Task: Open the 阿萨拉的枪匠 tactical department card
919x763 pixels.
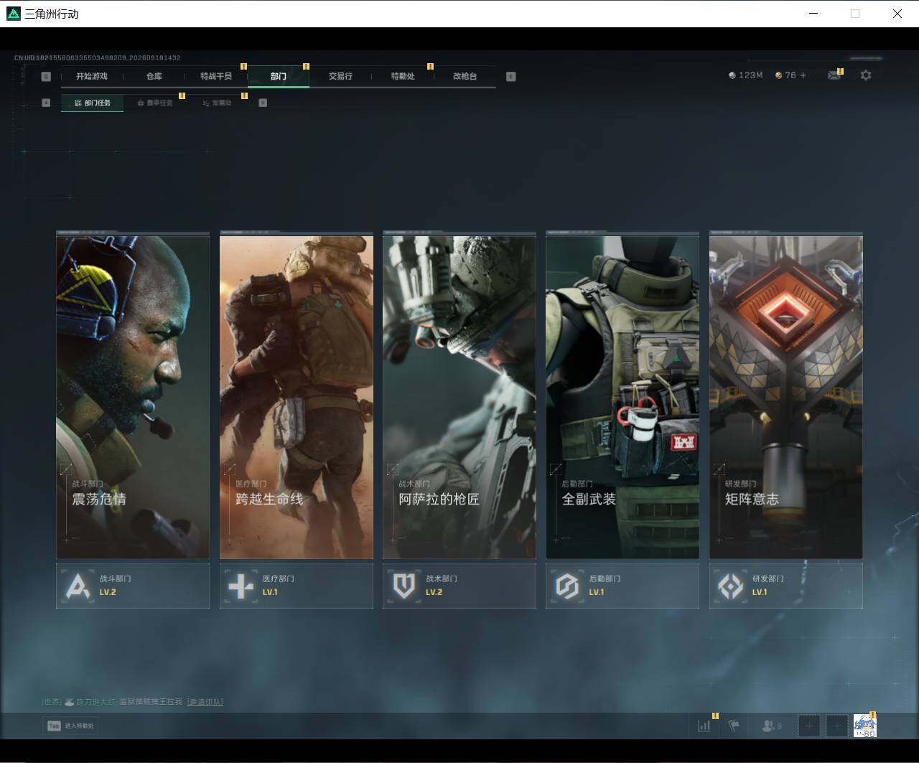Action: [x=459, y=395]
